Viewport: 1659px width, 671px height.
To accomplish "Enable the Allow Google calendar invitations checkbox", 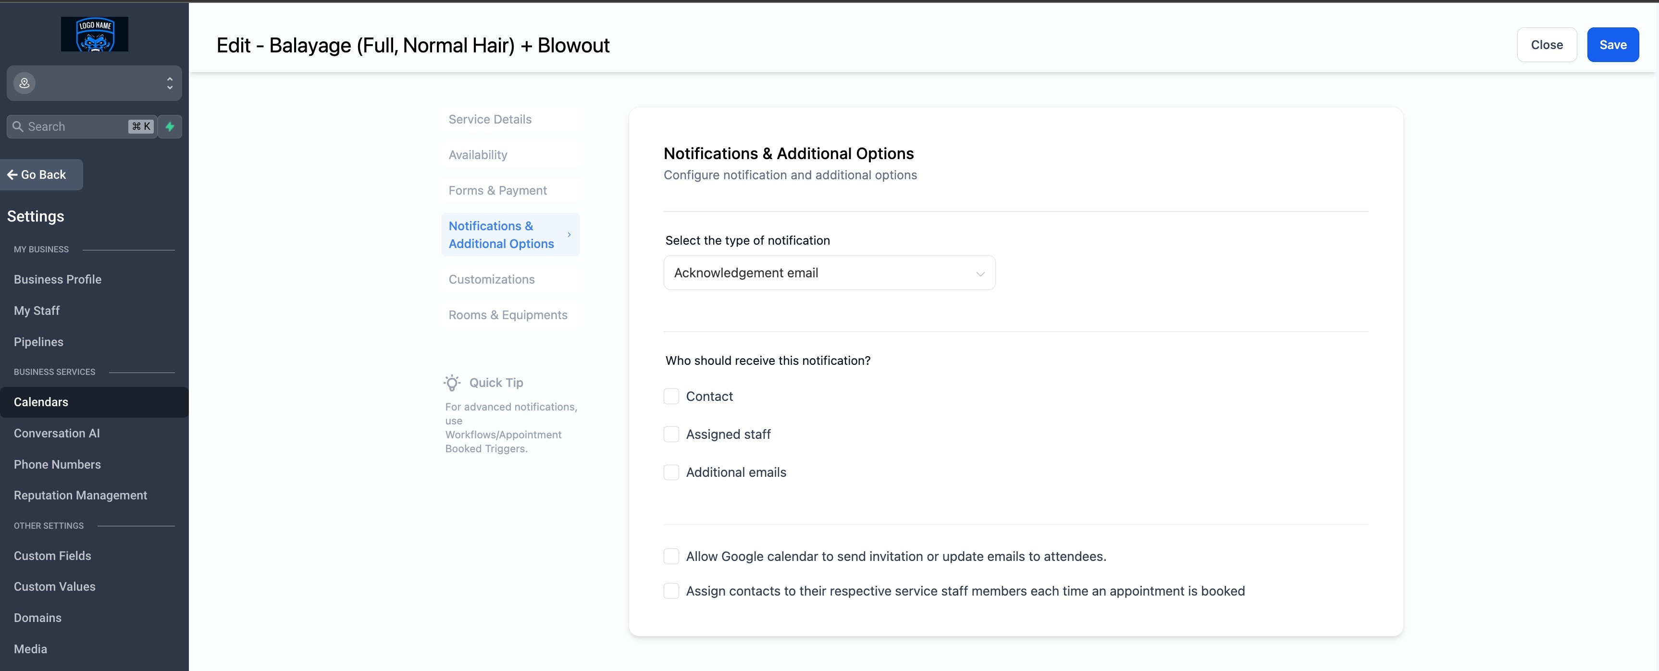I will click(x=671, y=557).
